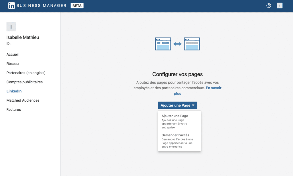Open Comptes publicitaires section

click(x=25, y=82)
